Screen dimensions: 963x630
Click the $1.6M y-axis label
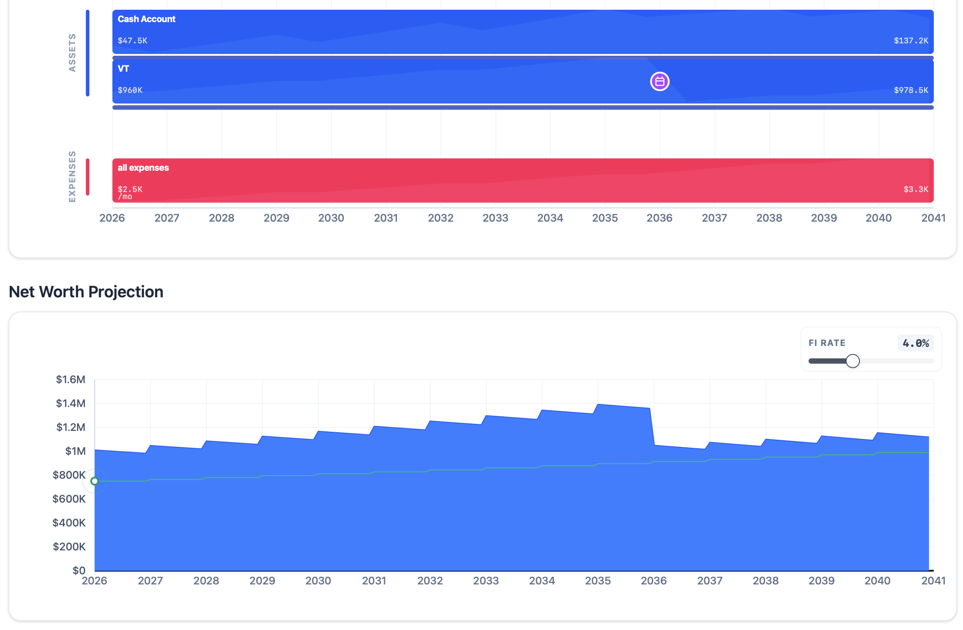70,380
